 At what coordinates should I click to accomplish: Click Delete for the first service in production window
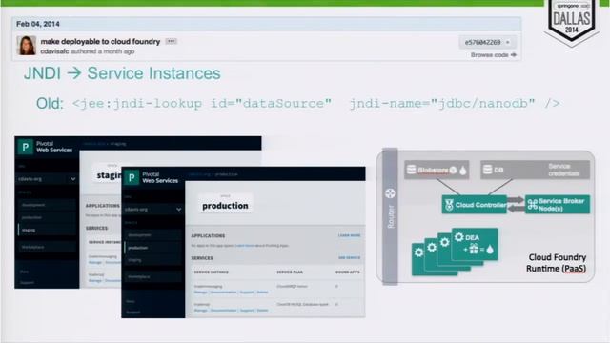click(263, 293)
